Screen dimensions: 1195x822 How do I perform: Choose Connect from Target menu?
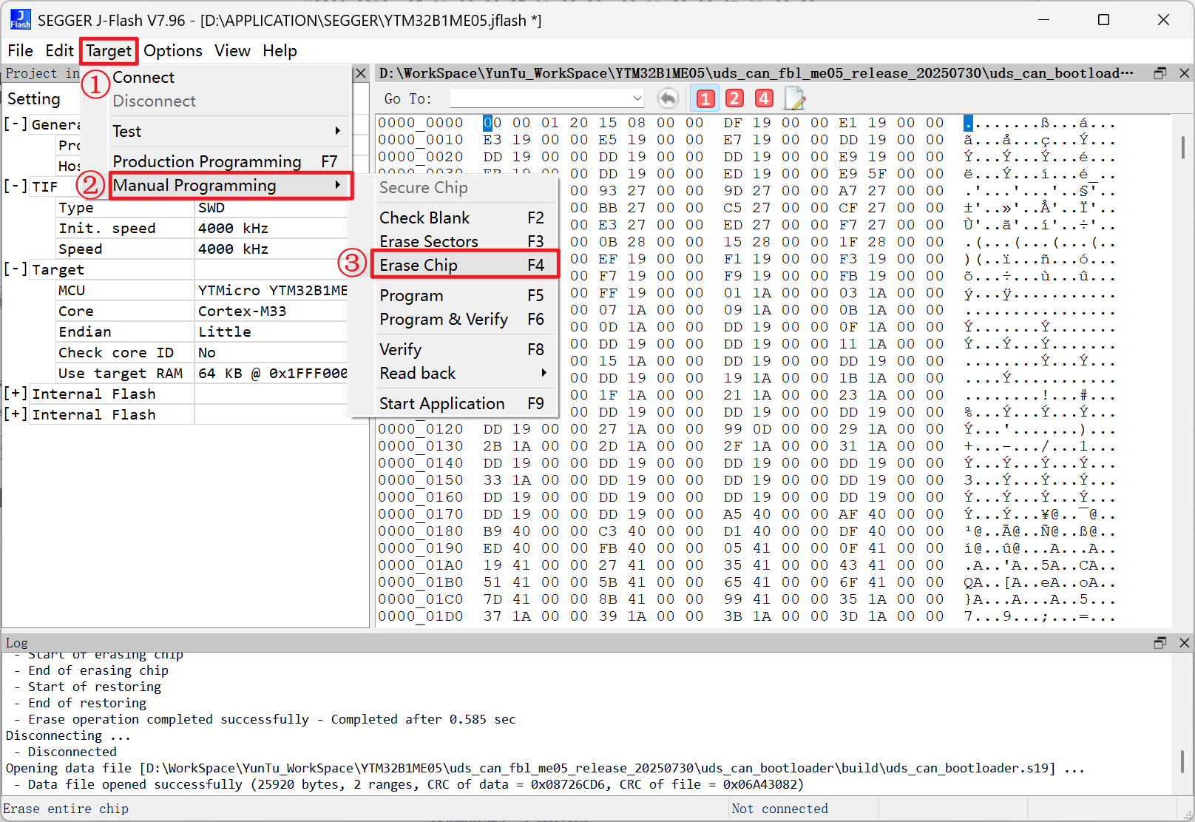(230, 78)
